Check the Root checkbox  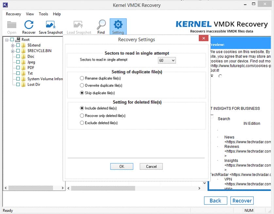click(x=12, y=39)
